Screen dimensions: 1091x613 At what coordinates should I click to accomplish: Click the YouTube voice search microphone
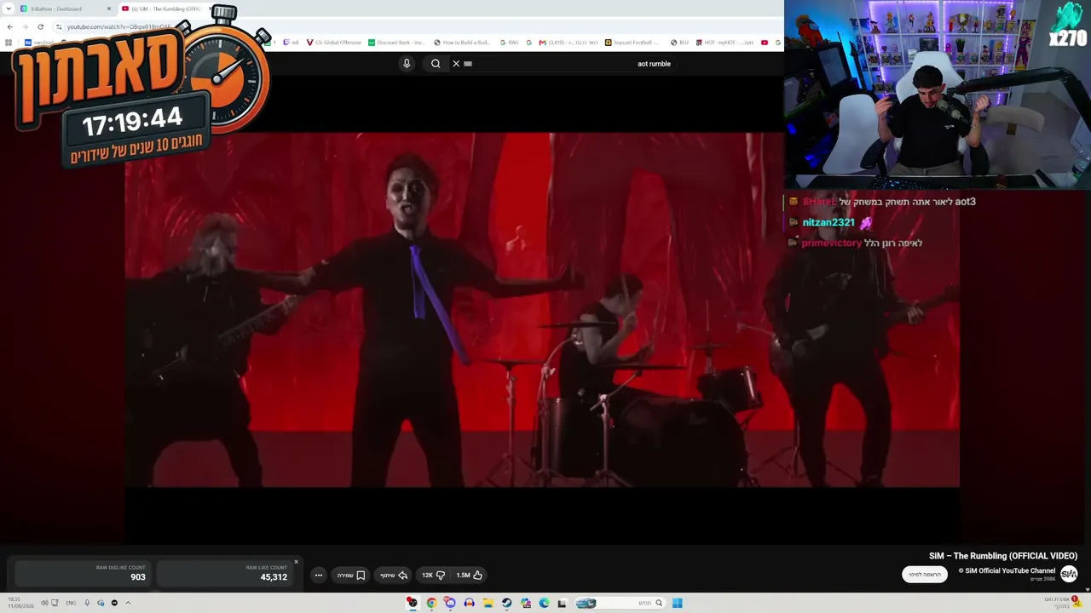coord(407,64)
